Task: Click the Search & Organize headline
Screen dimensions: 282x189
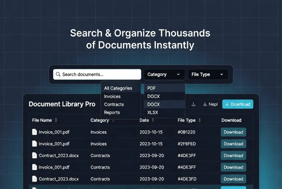Action: coord(140,39)
